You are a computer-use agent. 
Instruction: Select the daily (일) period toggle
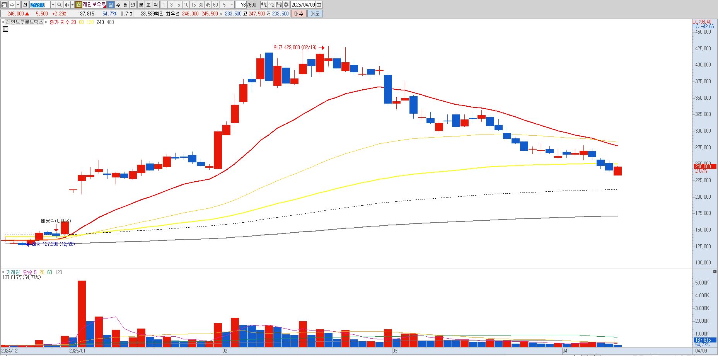point(111,5)
